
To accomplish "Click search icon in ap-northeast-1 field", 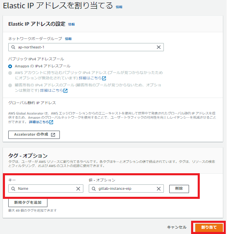I will tap(13, 47).
